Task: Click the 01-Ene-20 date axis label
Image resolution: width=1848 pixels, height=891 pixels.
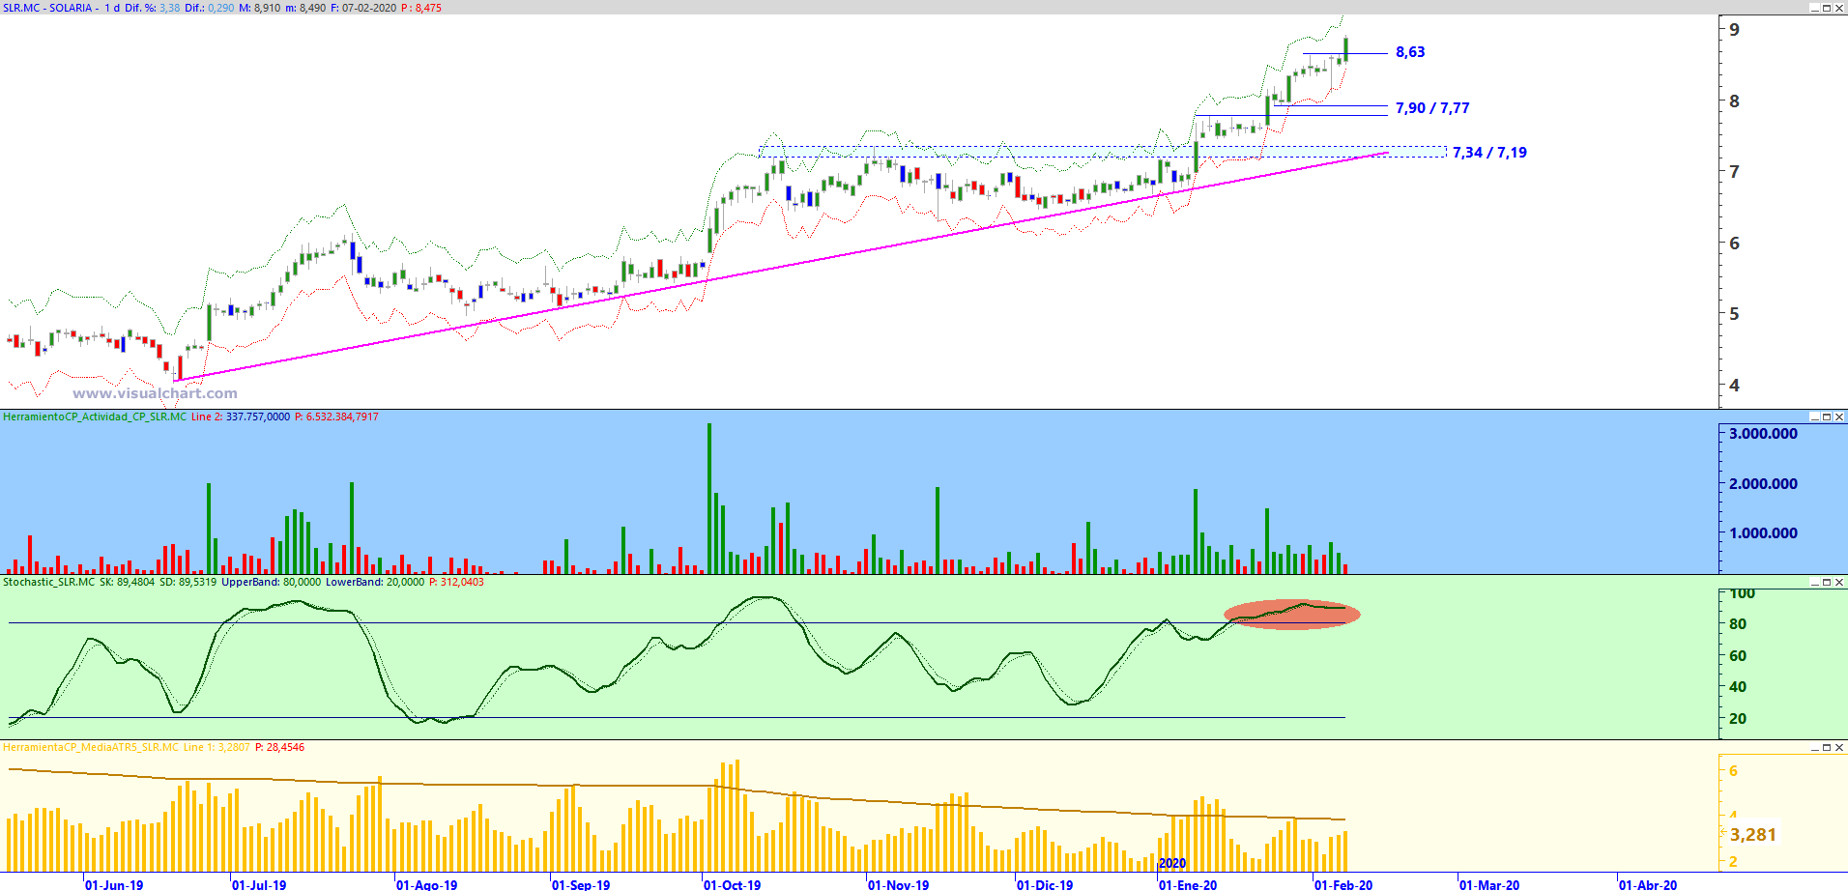Action: point(1189,884)
